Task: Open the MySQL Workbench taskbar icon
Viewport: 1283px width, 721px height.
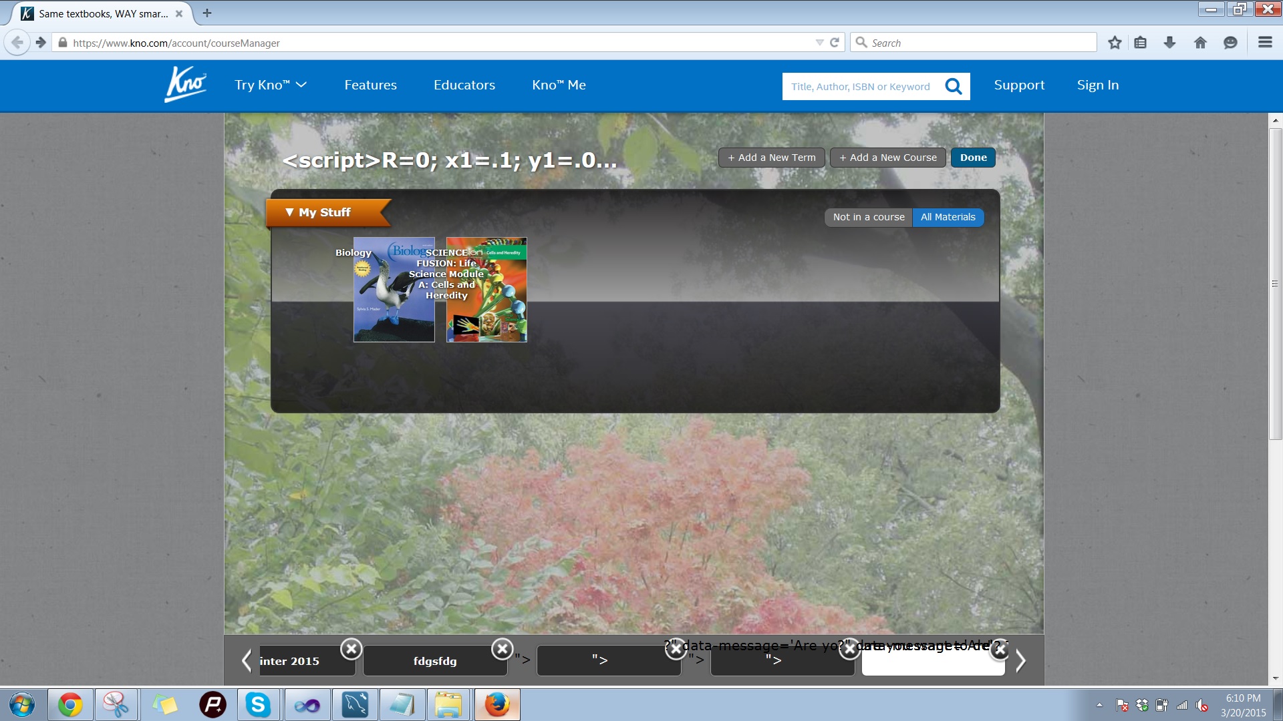Action: pos(355,705)
